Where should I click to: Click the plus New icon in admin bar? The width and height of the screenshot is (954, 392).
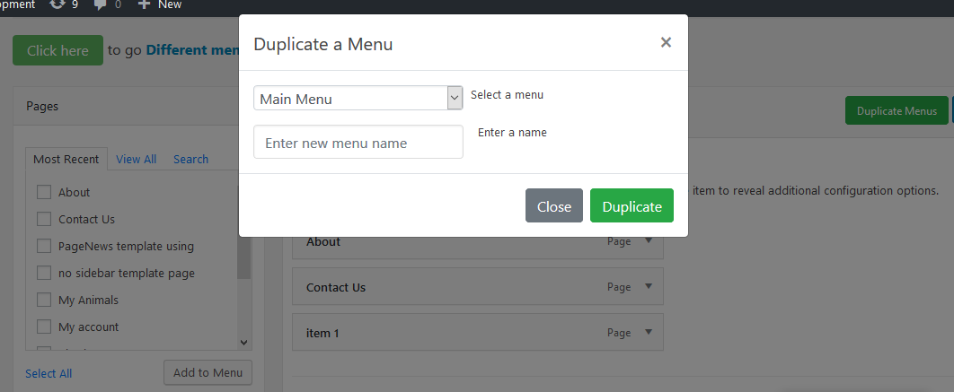144,4
